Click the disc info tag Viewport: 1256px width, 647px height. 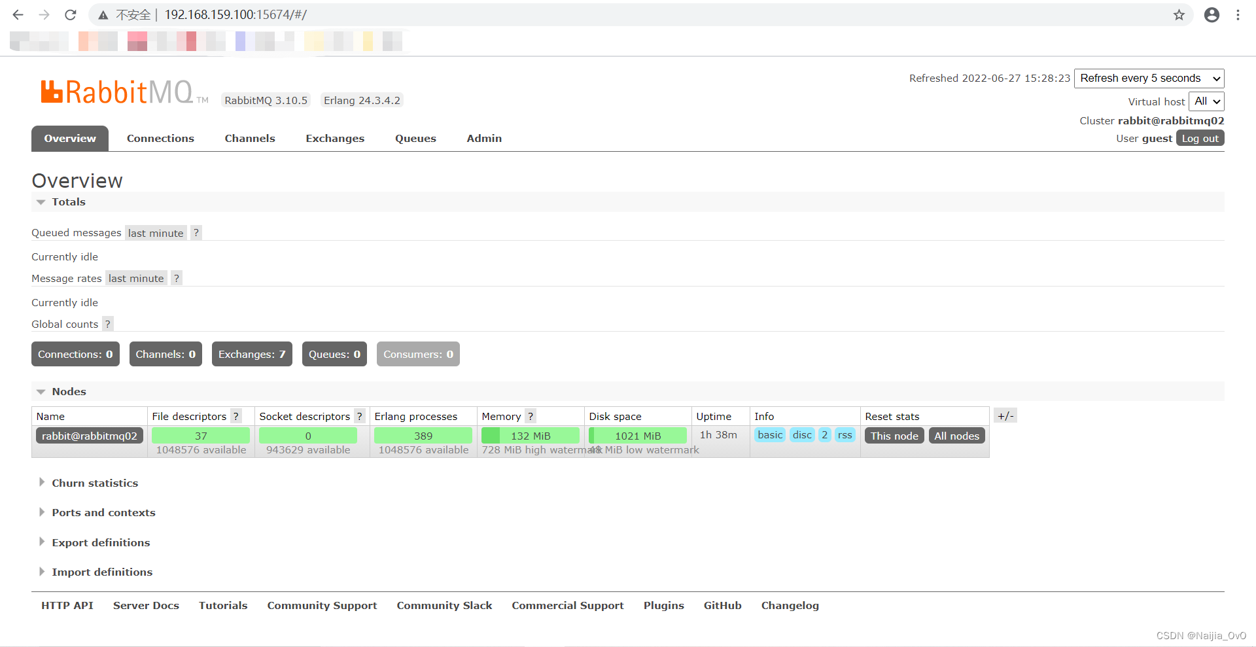tap(802, 435)
